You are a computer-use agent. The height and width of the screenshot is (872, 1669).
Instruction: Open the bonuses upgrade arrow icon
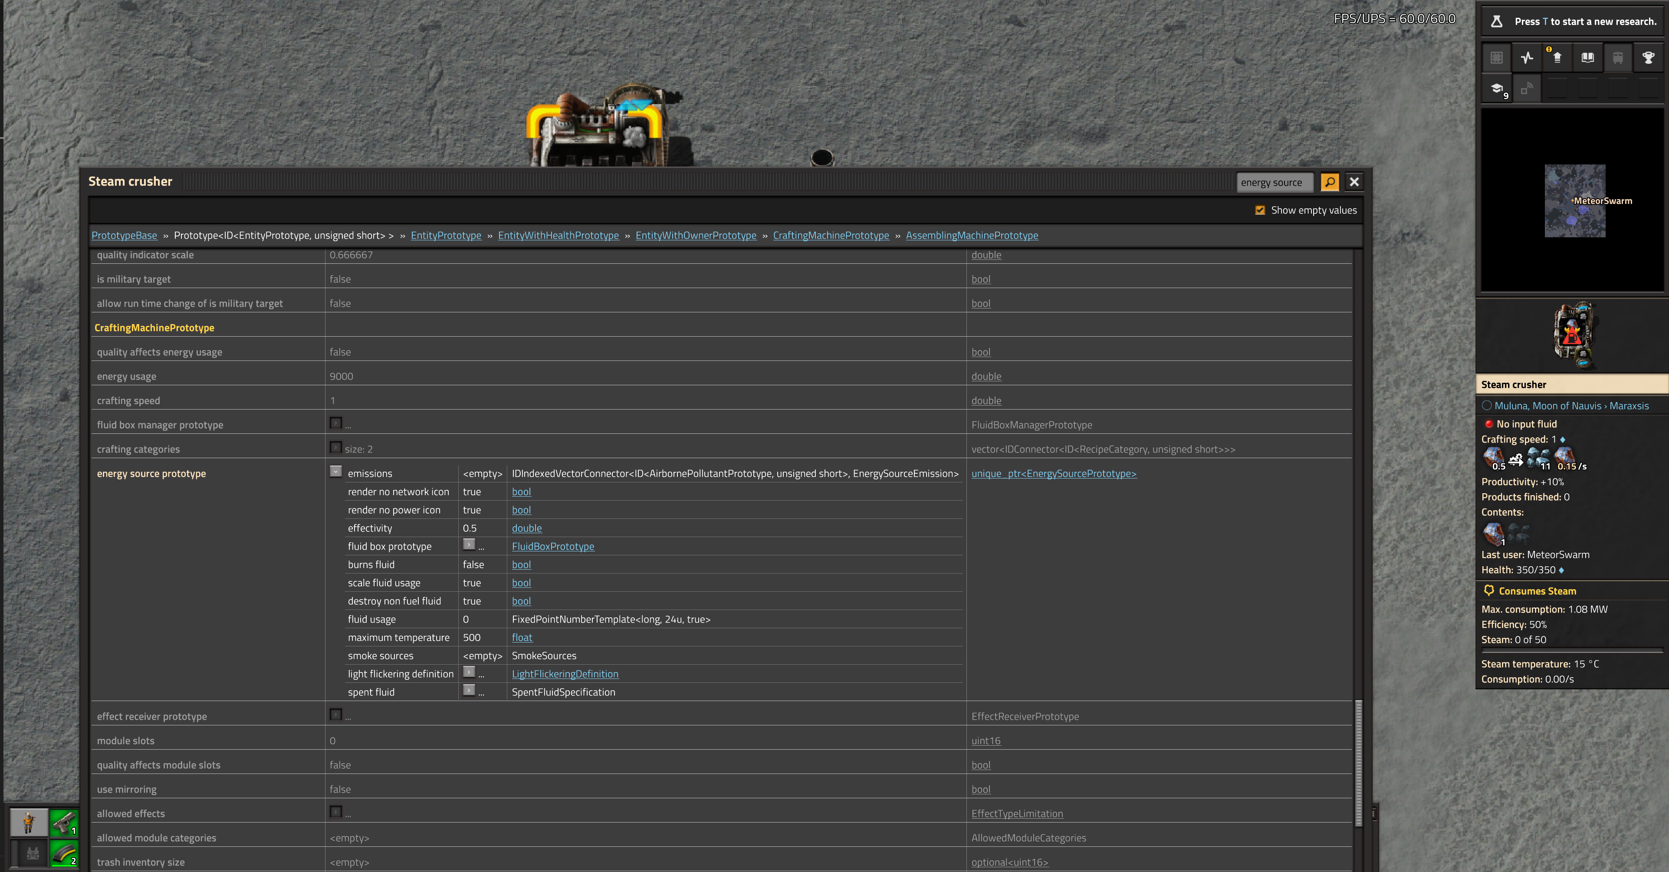coord(1557,58)
